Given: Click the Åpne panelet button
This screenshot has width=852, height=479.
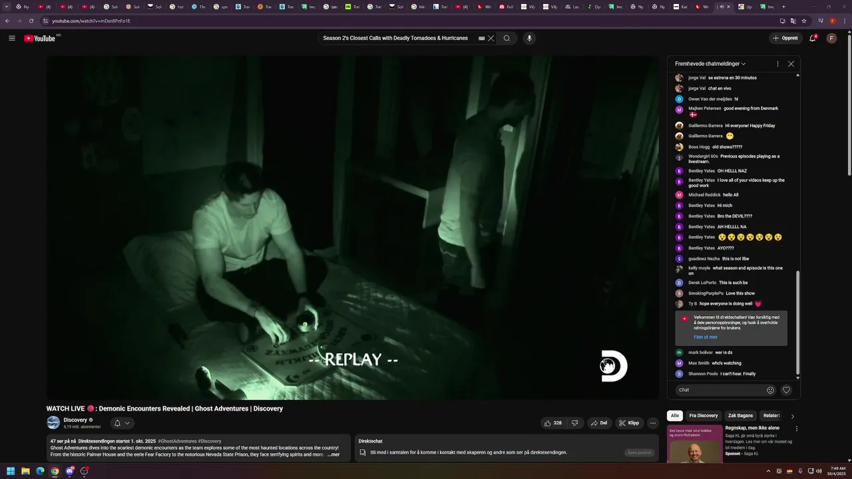Looking at the screenshot, I should (639, 452).
